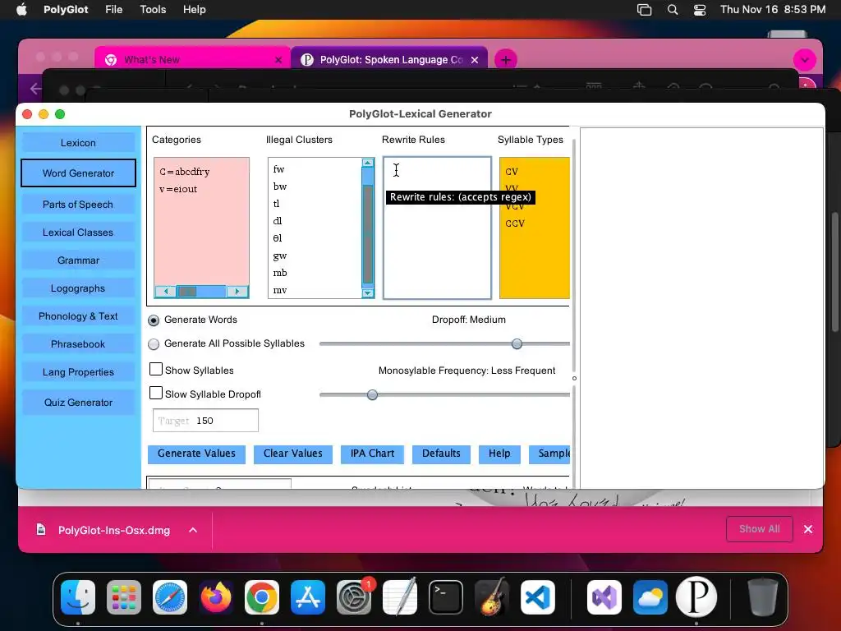Open a new browser tab with plus button
Screen dimensions: 841x631
tap(506, 59)
